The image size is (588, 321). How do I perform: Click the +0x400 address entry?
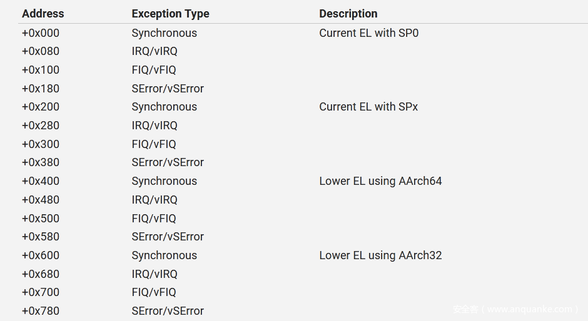(41, 181)
